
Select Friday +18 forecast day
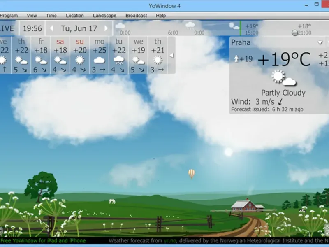41,55
